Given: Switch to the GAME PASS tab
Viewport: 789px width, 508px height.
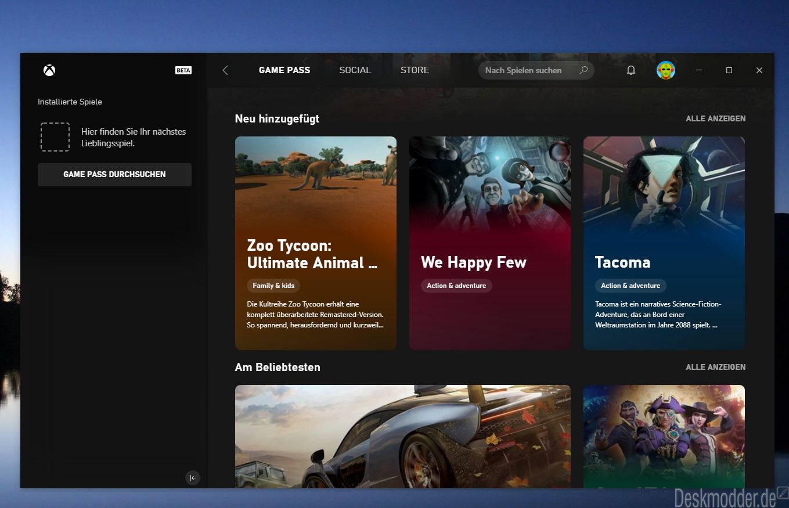Looking at the screenshot, I should pos(284,70).
